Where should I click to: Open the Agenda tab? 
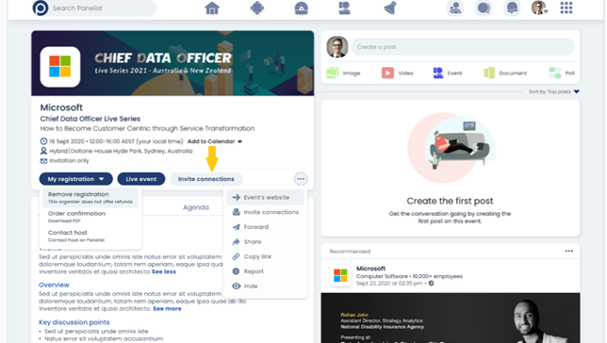(196, 207)
